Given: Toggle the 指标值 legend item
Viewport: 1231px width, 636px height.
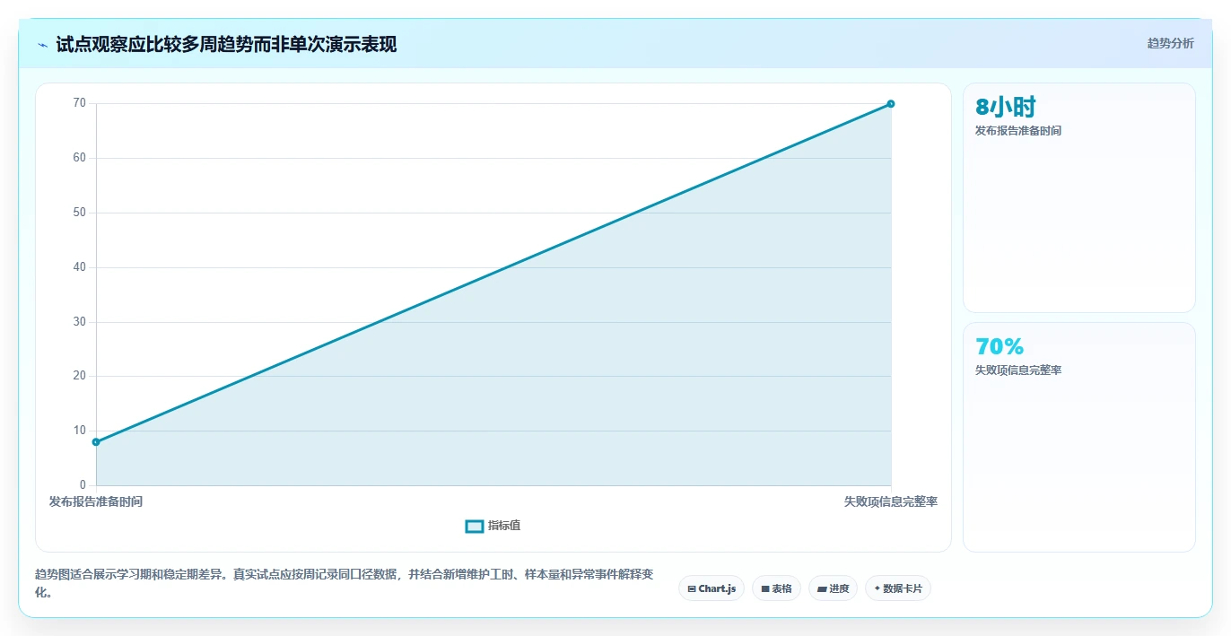Looking at the screenshot, I should (x=493, y=526).
